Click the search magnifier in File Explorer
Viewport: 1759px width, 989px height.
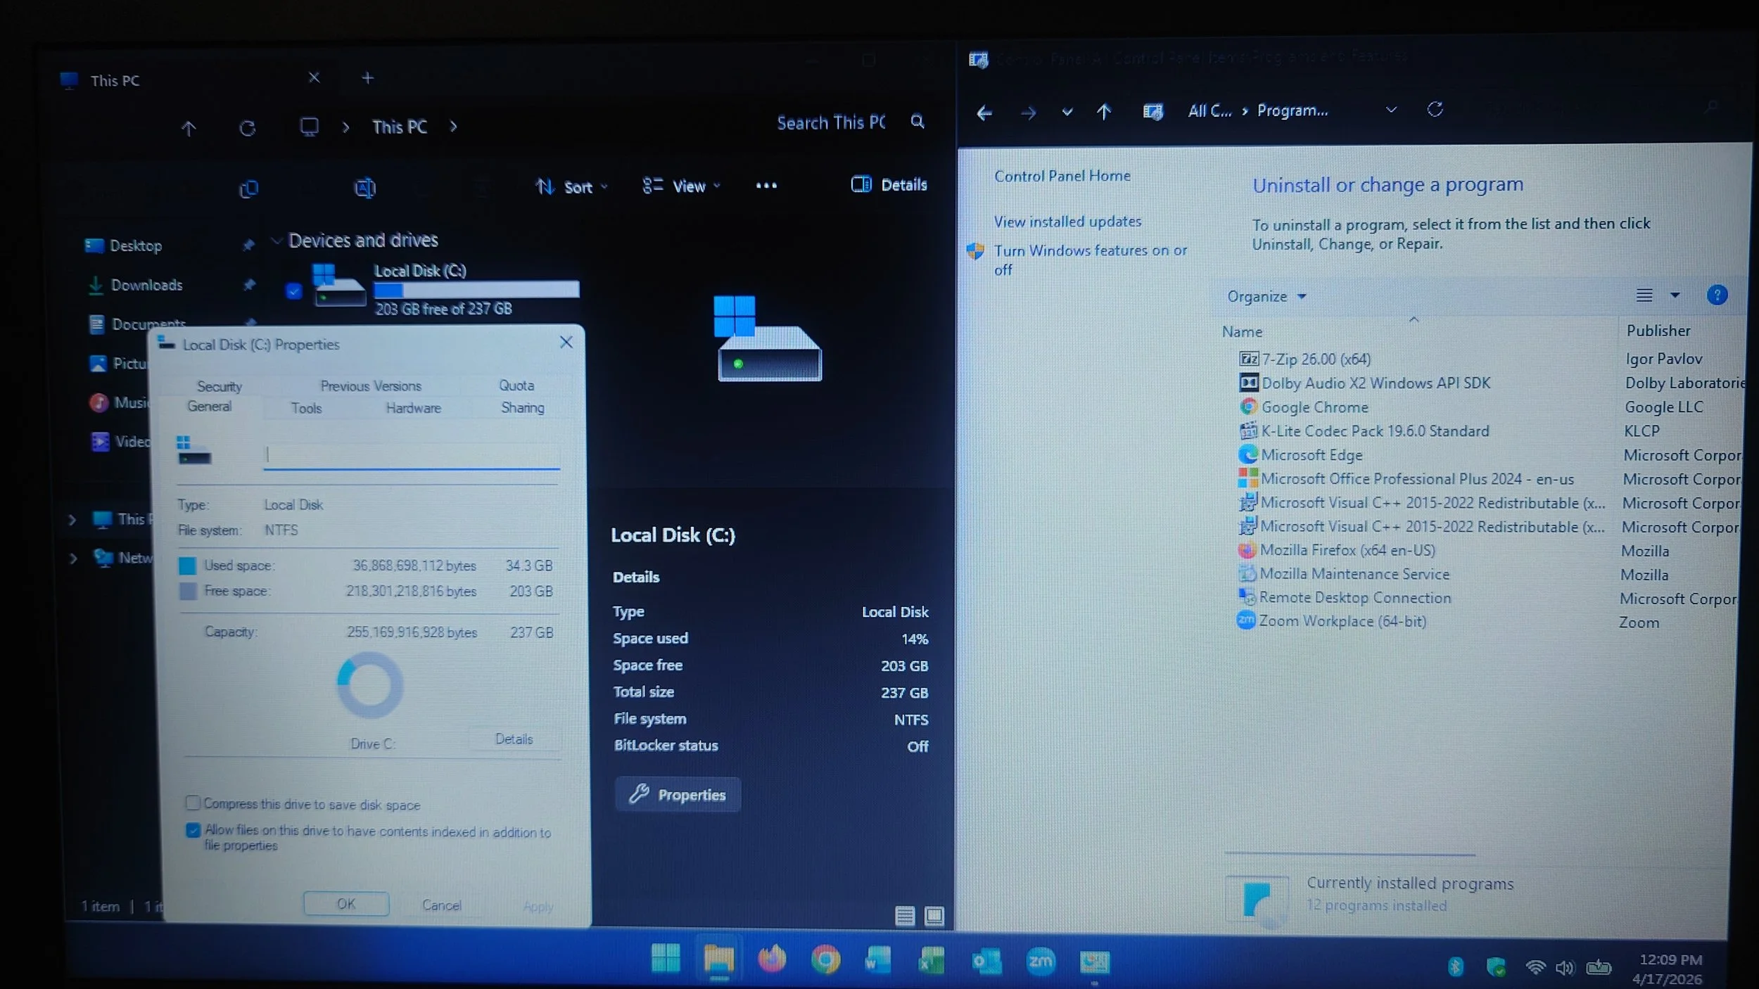coord(917,122)
